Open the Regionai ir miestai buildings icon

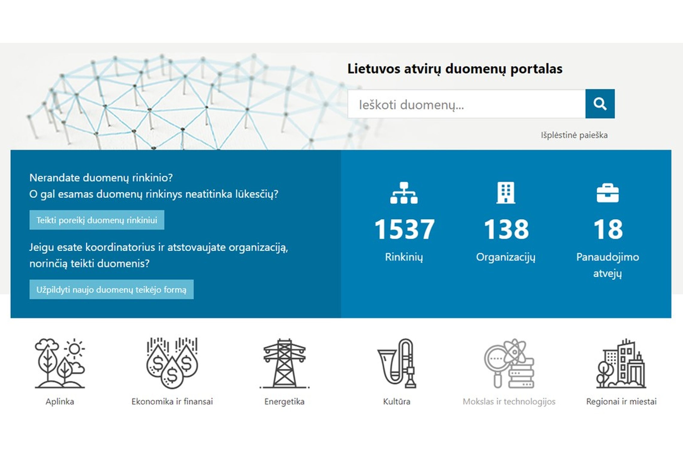pyautogui.click(x=621, y=363)
